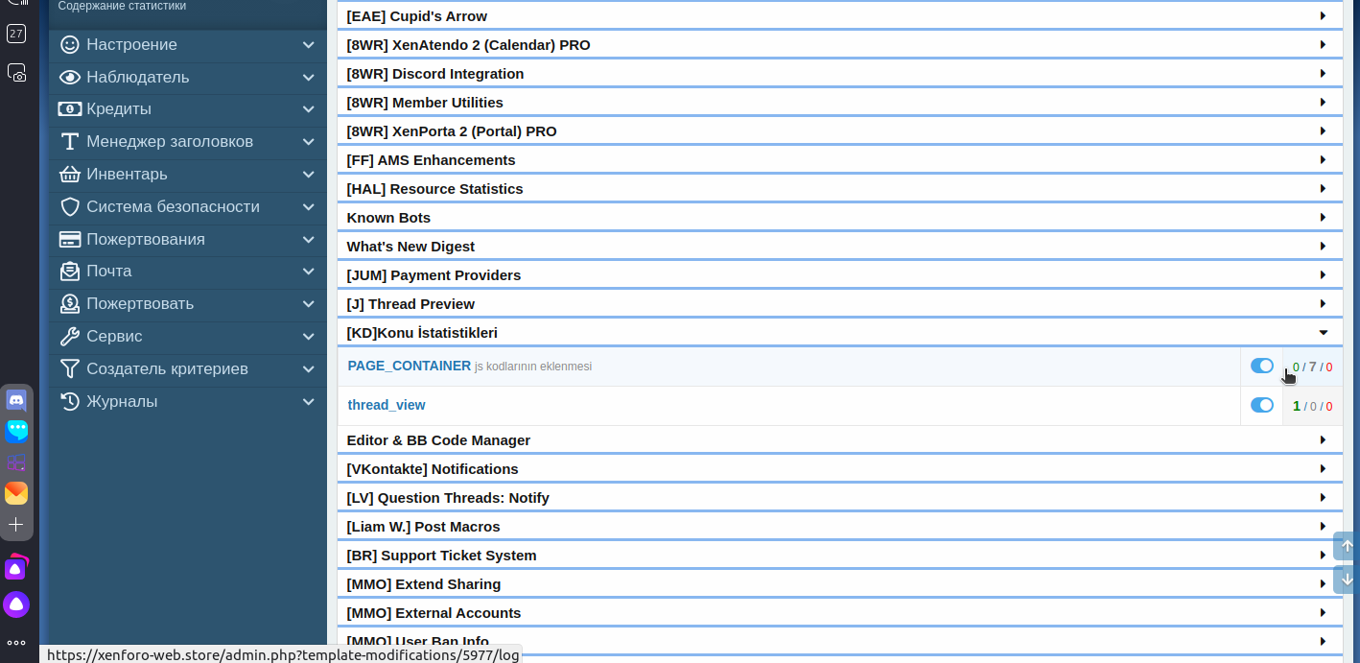The height and width of the screenshot is (663, 1360).
Task: Disable the PAGE_CONTAINER modification toggle
Action: 1261,366
